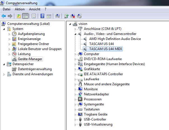Screen dimensions: 169x130
Task: Click the Disable device toolbar icon
Action: (79, 16)
